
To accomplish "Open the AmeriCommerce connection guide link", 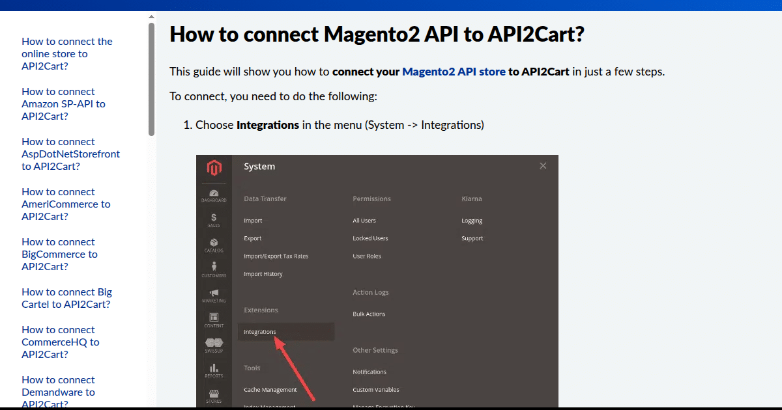I will point(66,204).
